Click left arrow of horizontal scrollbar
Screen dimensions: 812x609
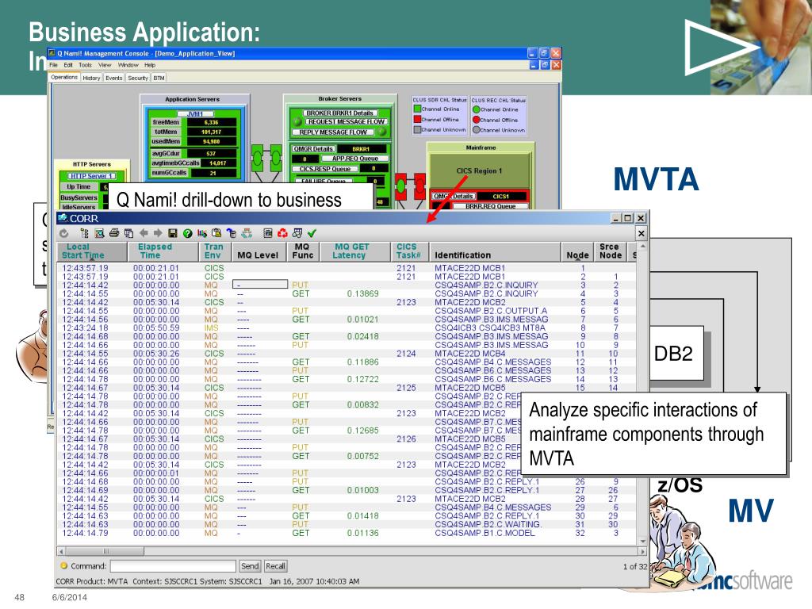point(62,552)
